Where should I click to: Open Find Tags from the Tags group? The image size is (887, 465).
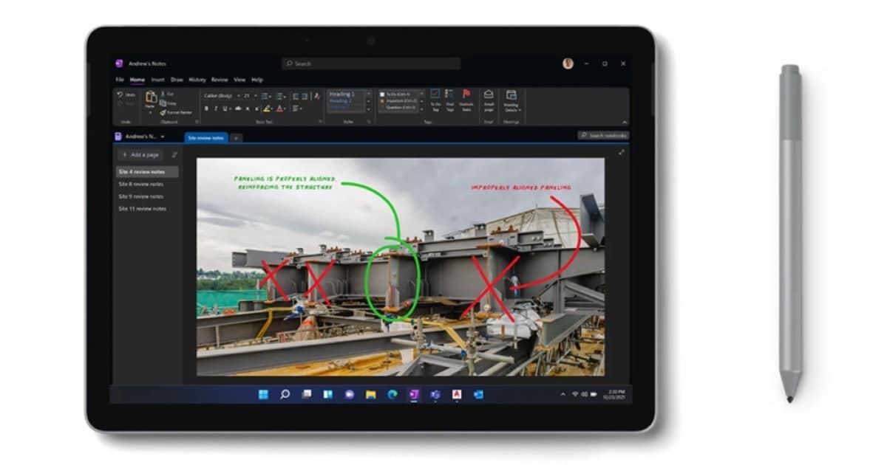449,97
